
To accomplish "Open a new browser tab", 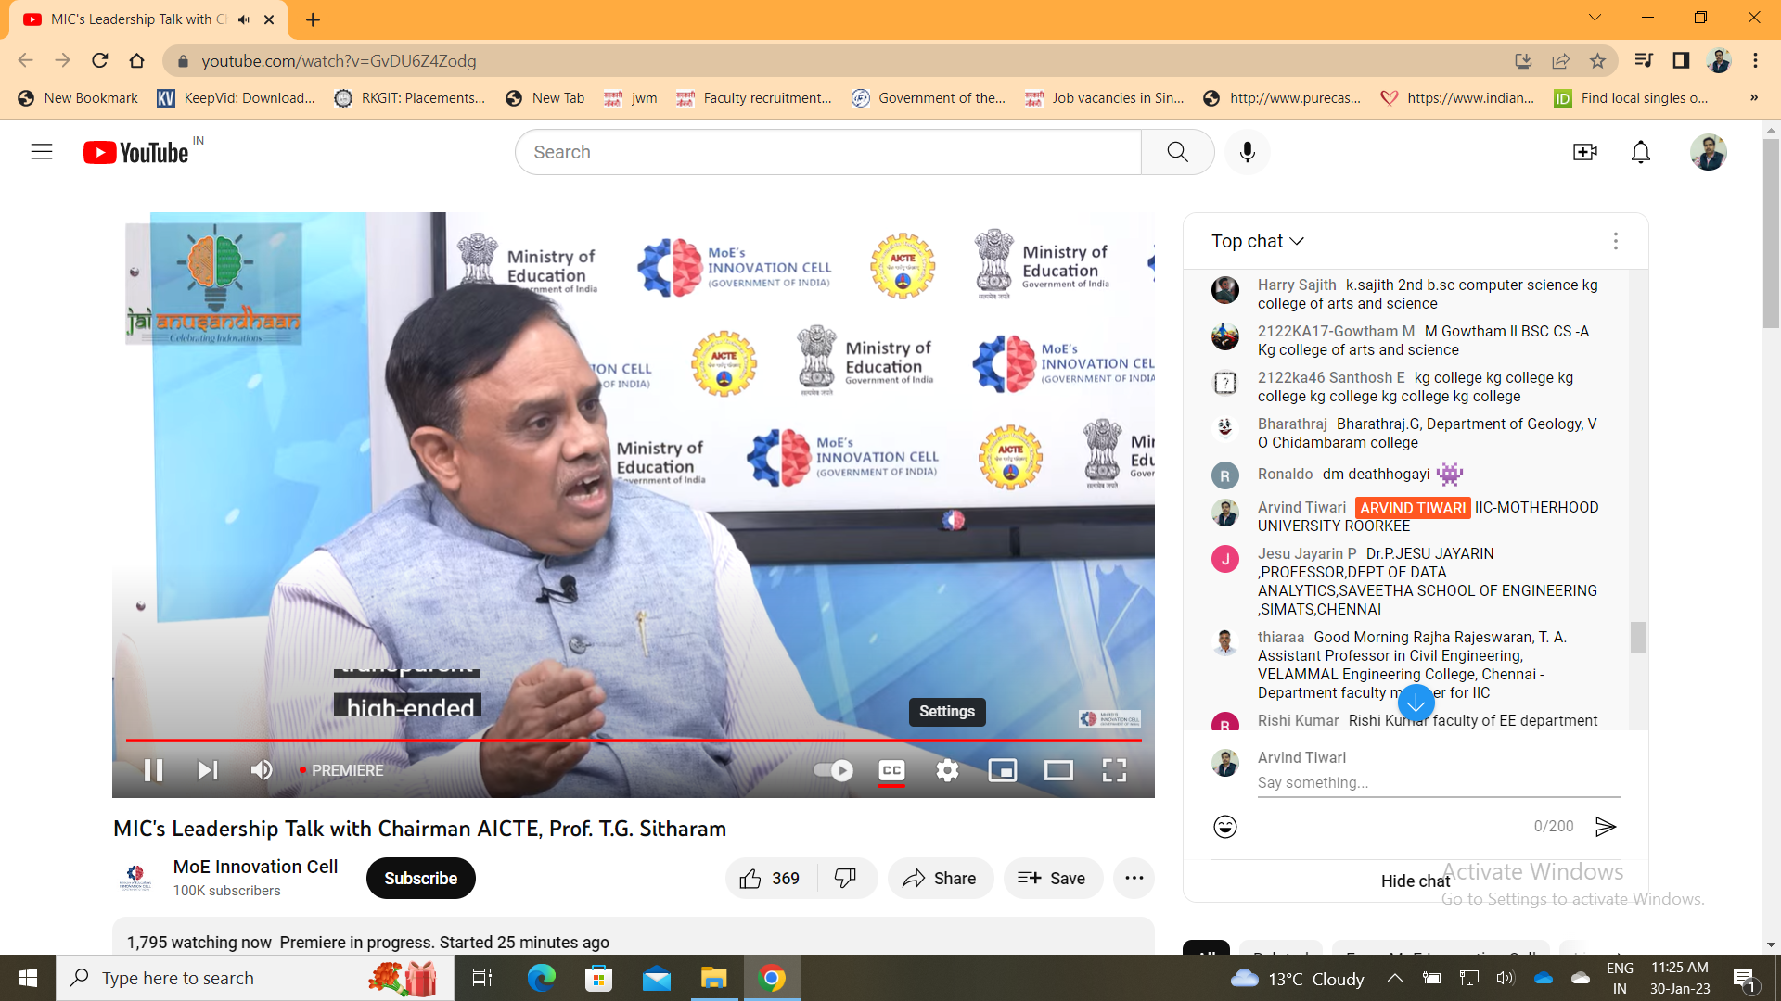I will click(313, 19).
